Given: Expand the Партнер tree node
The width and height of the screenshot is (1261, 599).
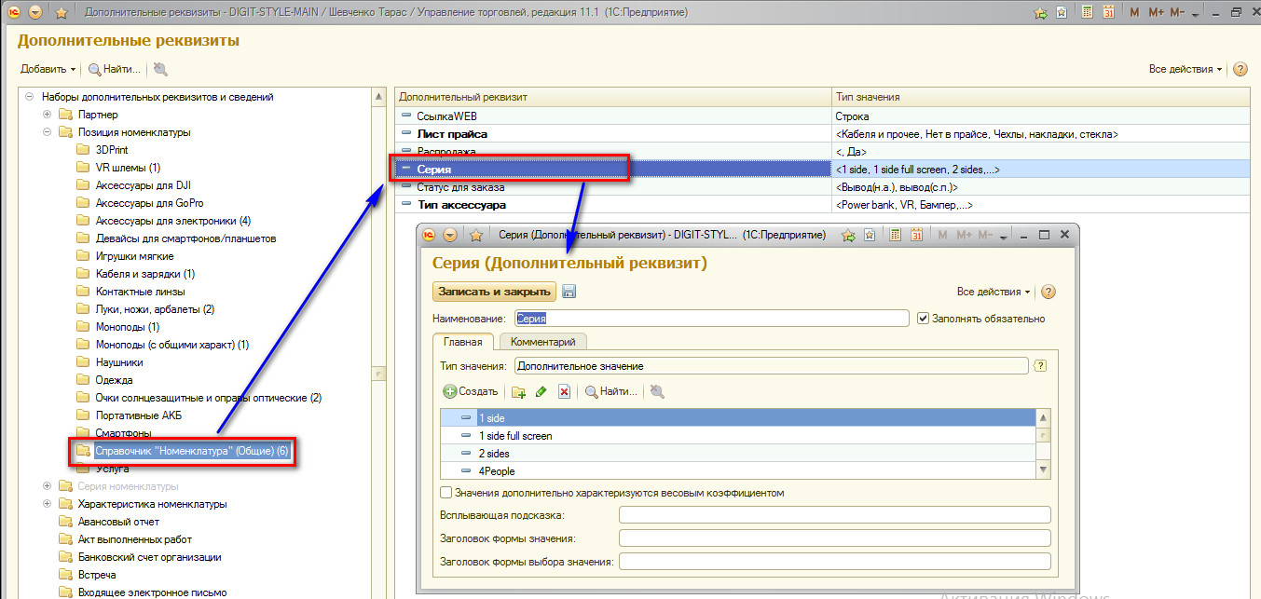Looking at the screenshot, I should [48, 115].
